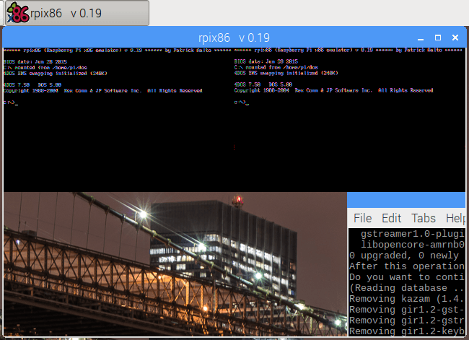Click left 'BIOS date: Jun 28 2015' line

click(x=35, y=61)
